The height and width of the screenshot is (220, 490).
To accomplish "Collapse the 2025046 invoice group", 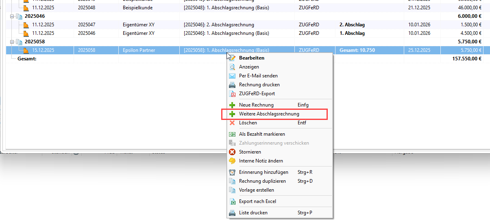I will [x=12, y=16].
